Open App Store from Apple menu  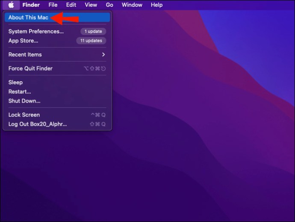(57, 41)
